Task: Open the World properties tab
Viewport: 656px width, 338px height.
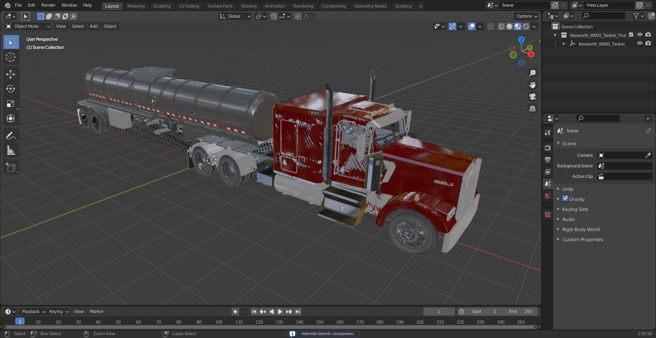Action: click(547, 196)
